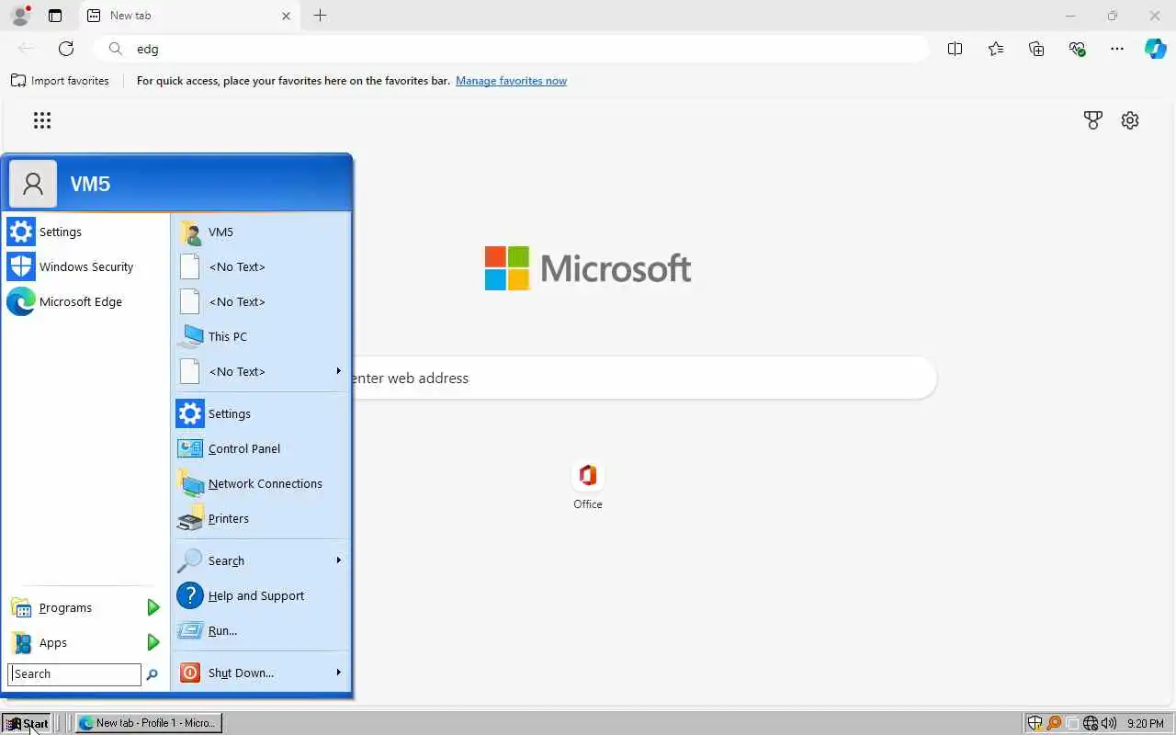Launch Microsoft Edge from start menu
This screenshot has height=735, width=1176.
(x=86, y=301)
